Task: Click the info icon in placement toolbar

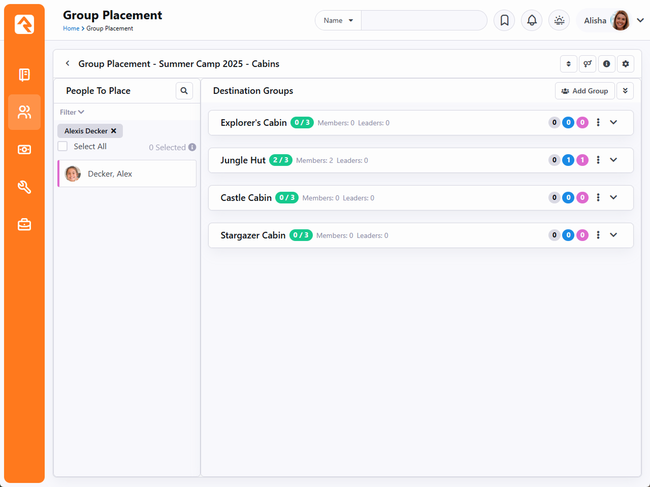Action: point(606,64)
